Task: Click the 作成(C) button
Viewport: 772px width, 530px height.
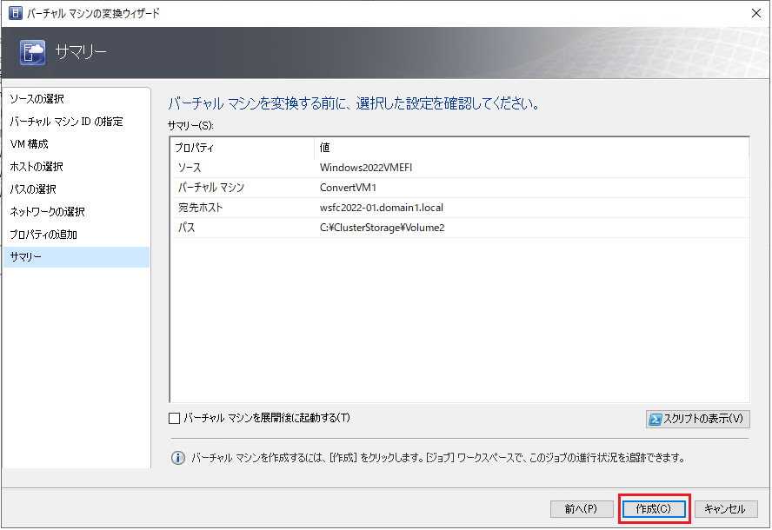Action: 654,509
